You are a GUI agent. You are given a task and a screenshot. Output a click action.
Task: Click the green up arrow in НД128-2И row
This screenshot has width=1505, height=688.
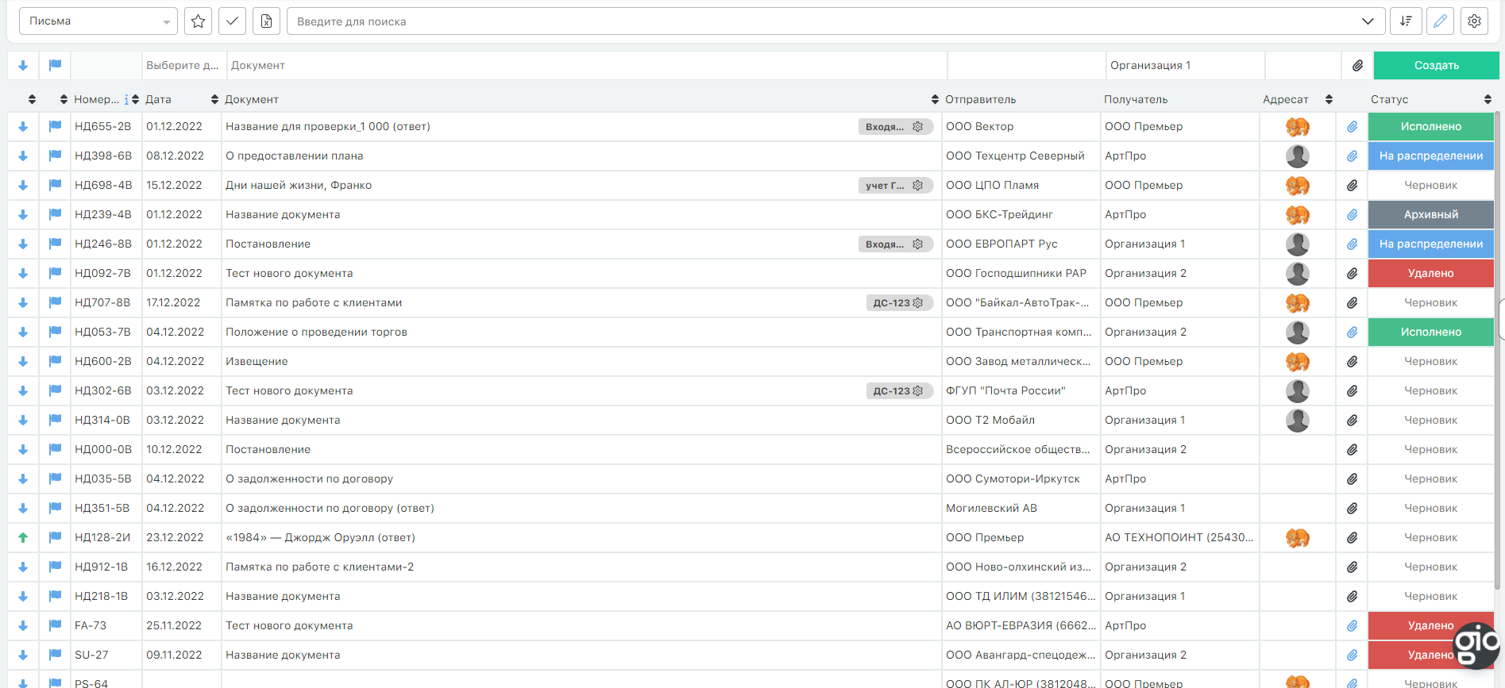23,538
